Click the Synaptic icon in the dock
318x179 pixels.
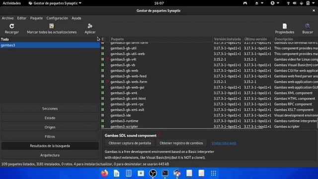pos(177,173)
